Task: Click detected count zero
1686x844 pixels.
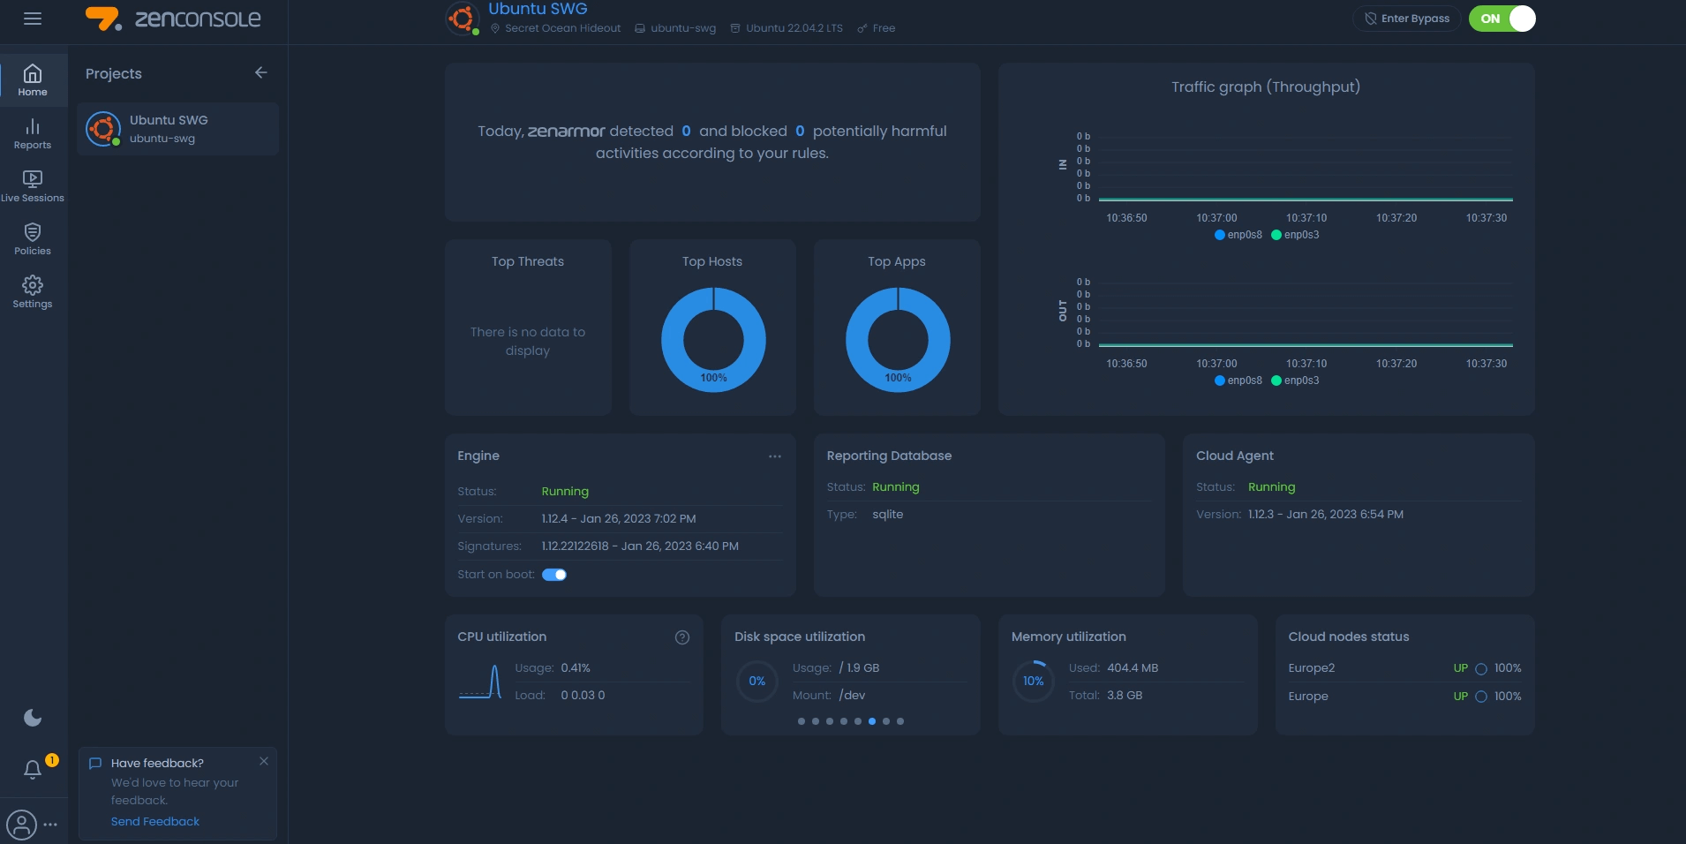Action: (x=686, y=131)
